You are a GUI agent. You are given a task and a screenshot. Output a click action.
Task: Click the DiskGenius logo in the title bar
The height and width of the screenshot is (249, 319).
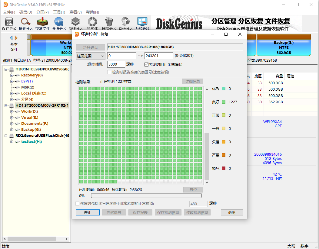pos(6,5)
